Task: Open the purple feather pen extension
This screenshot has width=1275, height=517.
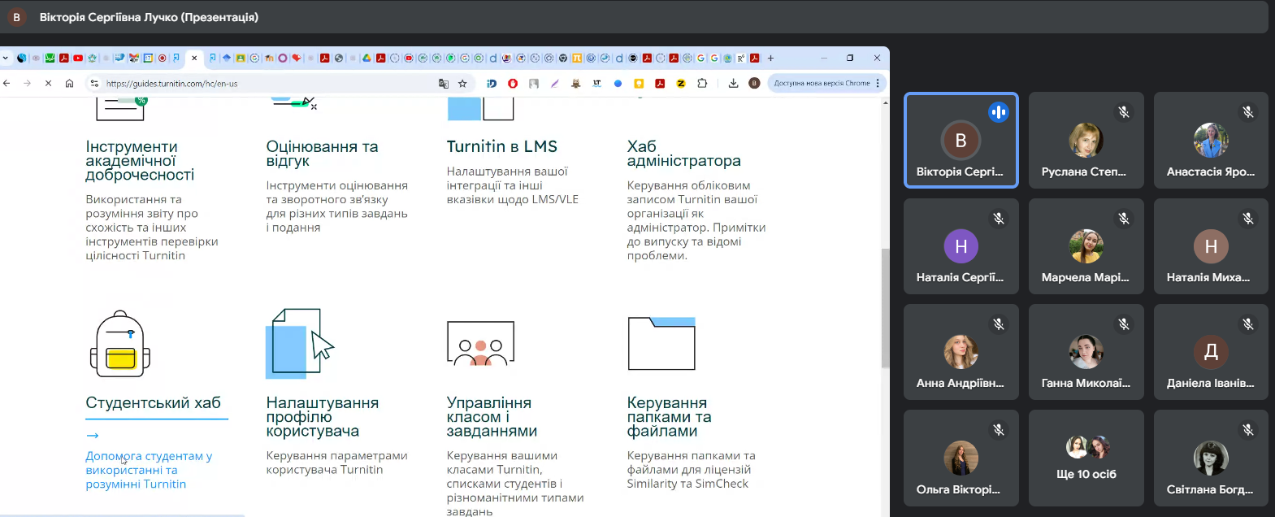Action: (x=555, y=83)
